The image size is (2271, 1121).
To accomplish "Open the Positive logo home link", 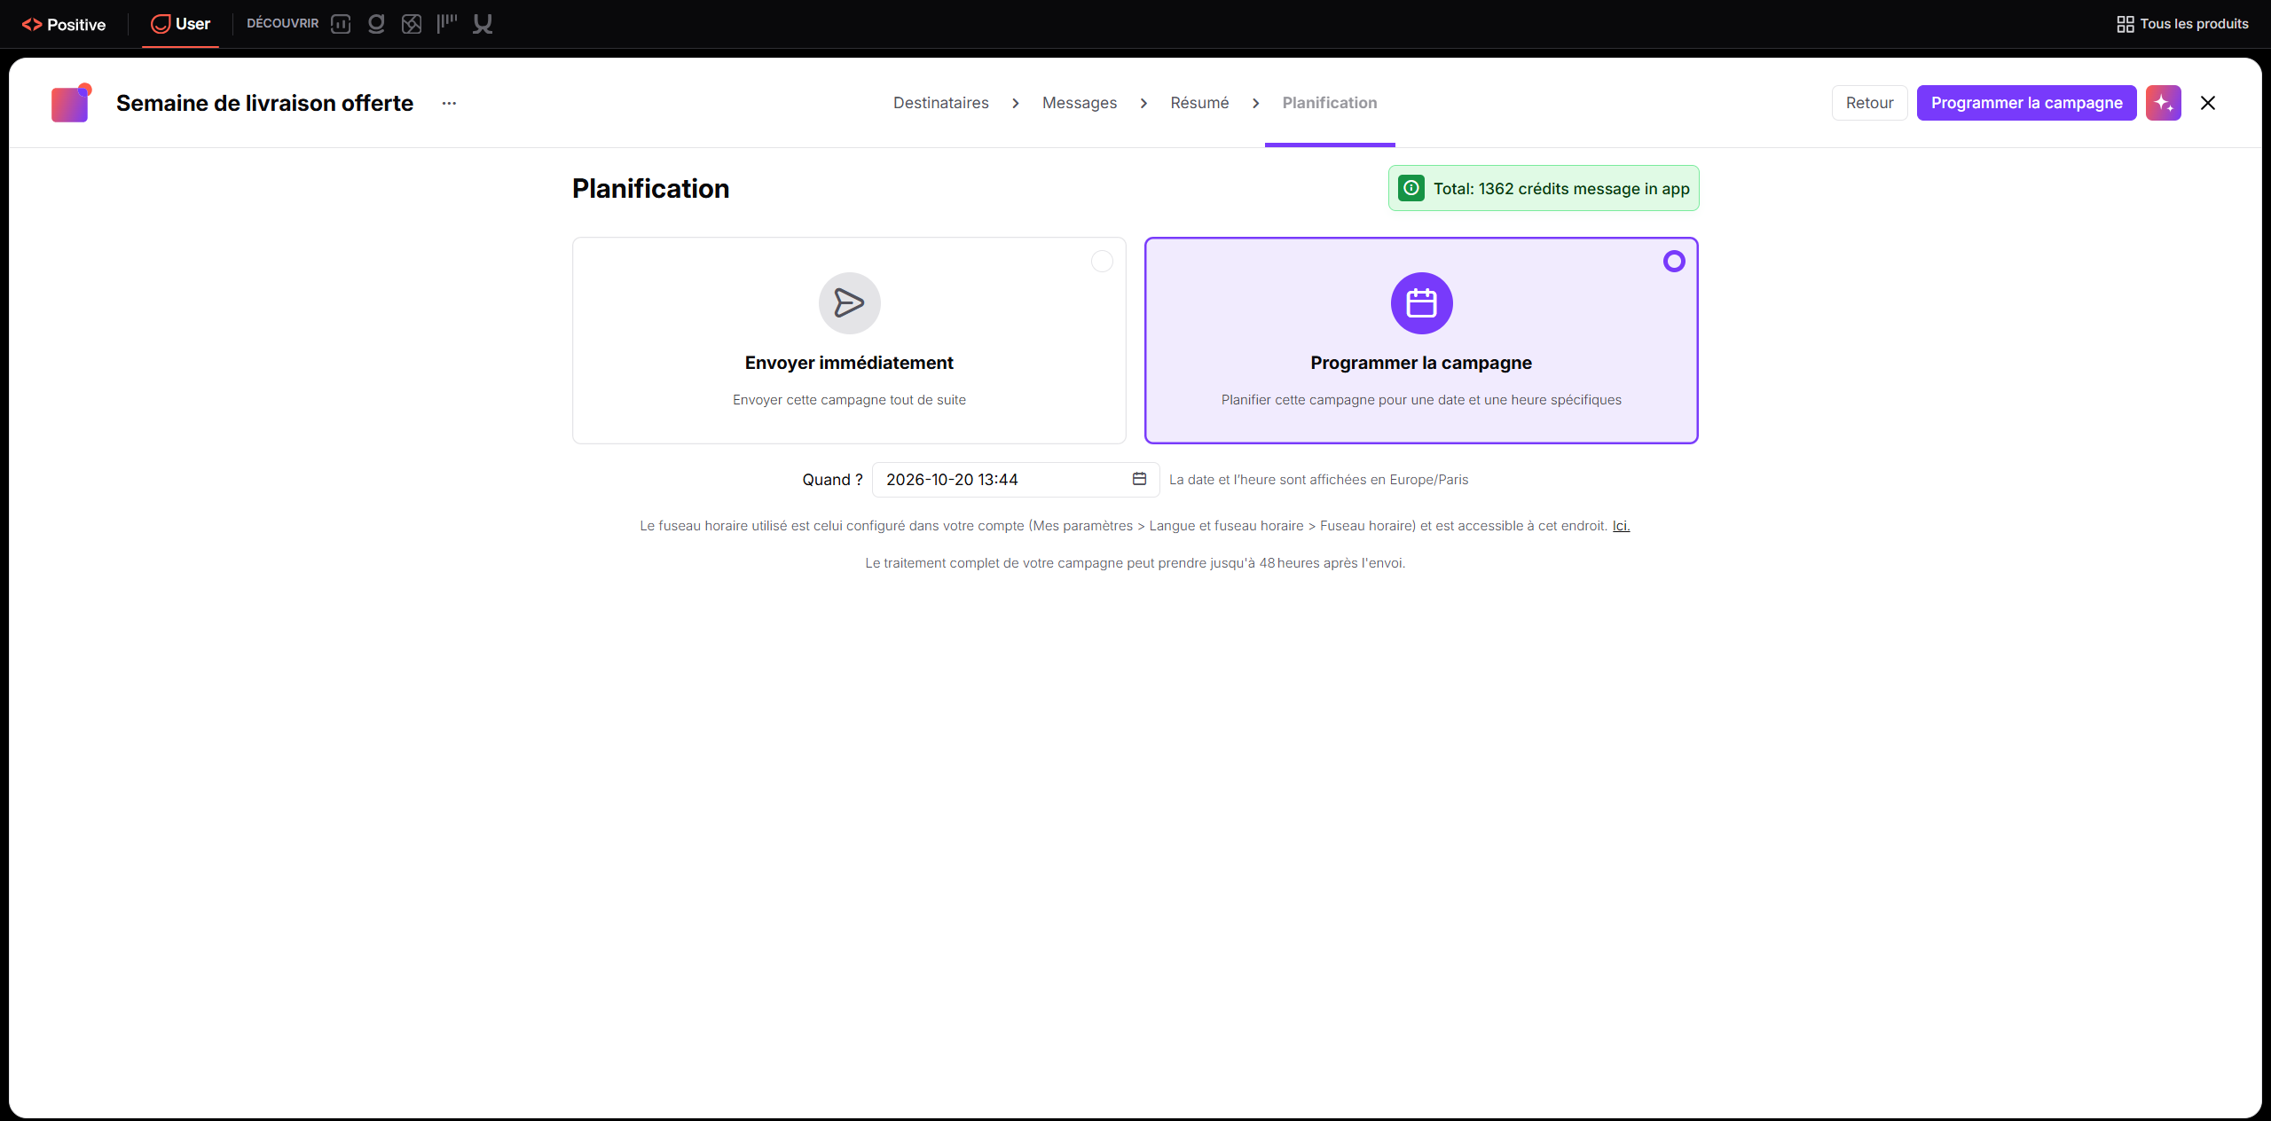I will tap(63, 24).
